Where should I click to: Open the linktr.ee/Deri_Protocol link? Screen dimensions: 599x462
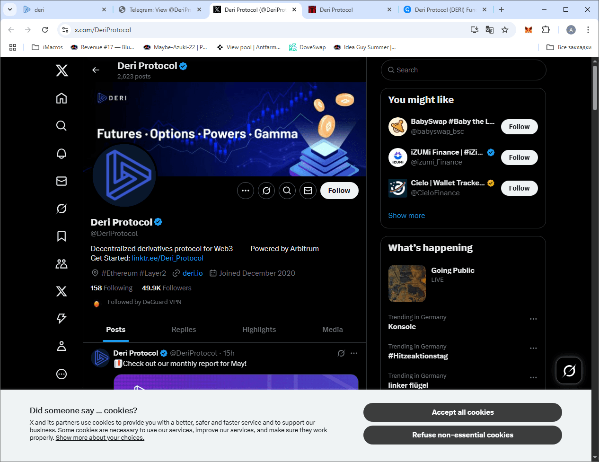167,258
